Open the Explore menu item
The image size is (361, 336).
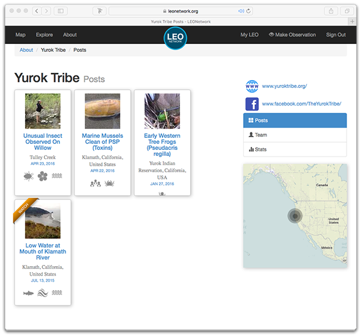[44, 35]
